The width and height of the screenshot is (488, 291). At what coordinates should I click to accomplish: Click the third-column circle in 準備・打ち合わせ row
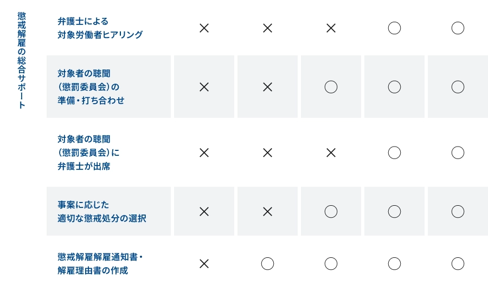(331, 87)
